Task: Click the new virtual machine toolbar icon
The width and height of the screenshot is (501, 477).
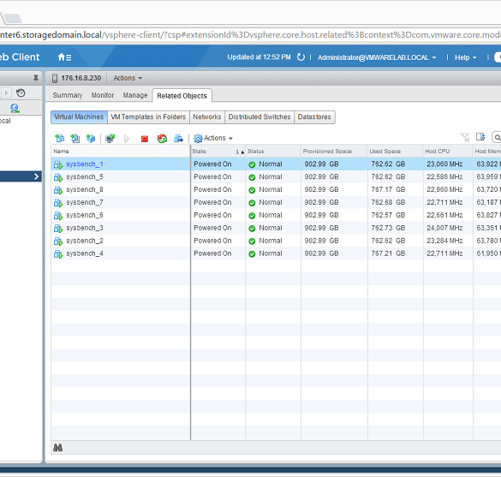Action: point(59,138)
